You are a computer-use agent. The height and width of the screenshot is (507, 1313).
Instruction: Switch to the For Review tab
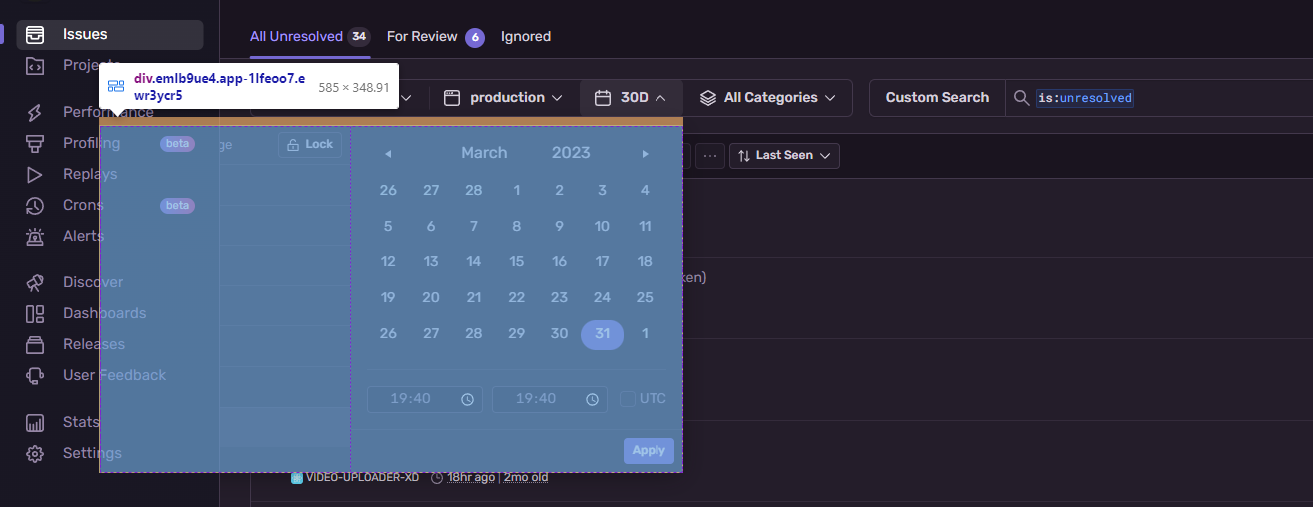point(435,36)
